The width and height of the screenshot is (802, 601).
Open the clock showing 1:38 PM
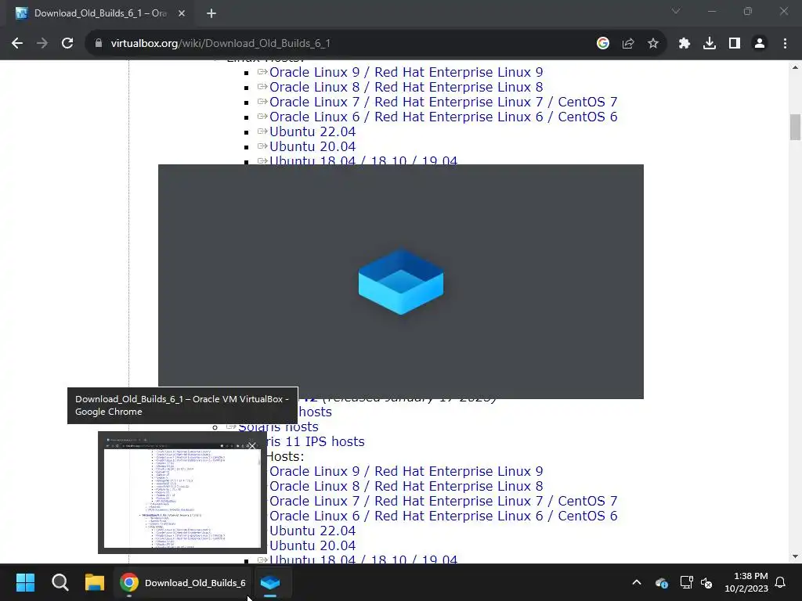(746, 582)
